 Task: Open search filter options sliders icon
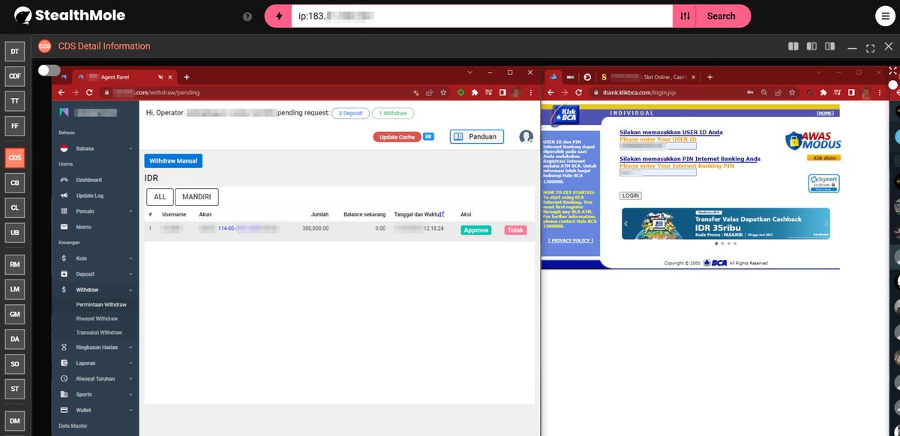[x=685, y=16]
